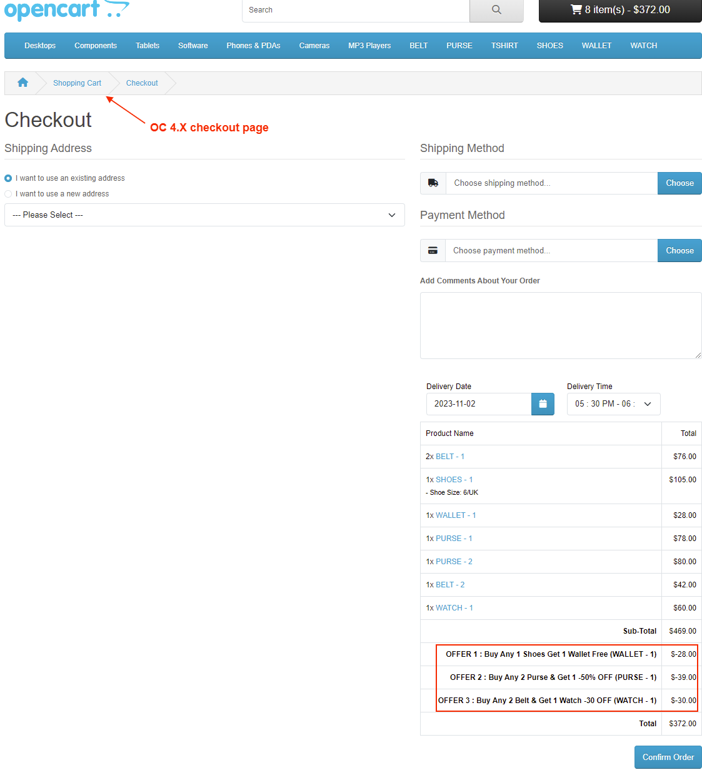The width and height of the screenshot is (702, 770).
Task: Open the SHOES - 1 product link
Action: pos(454,480)
